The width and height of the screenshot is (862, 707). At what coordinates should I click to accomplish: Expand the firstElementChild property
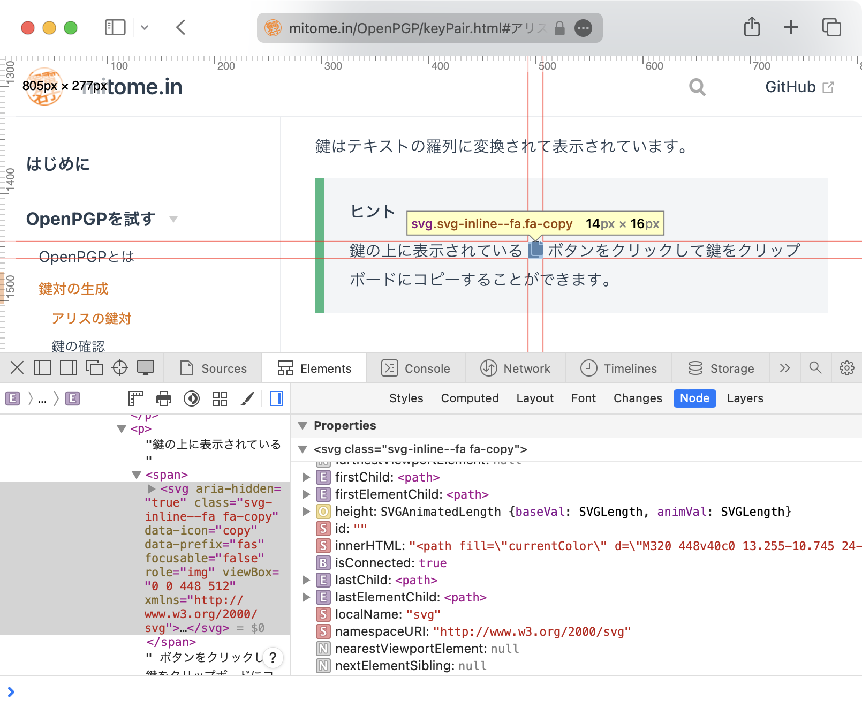click(x=306, y=494)
